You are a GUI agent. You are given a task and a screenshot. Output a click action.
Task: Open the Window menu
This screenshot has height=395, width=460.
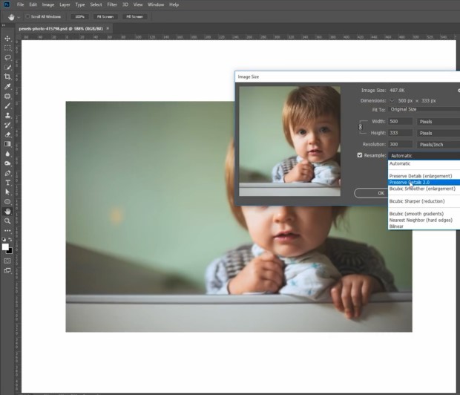tap(156, 4)
